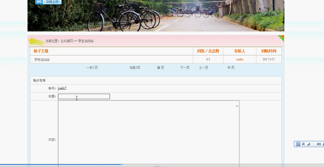Click the IME toolbar logo icon
This screenshot has height=167, width=324.
pyautogui.click(x=298, y=144)
